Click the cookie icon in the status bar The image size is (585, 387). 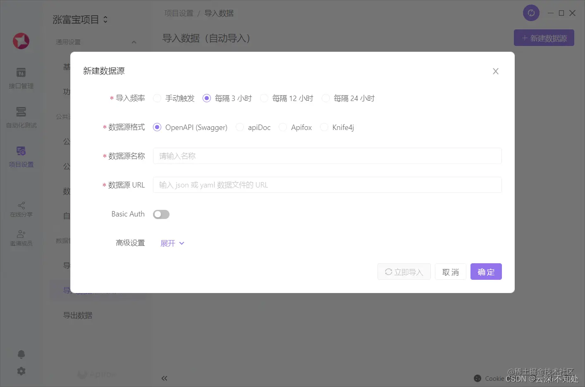pos(478,378)
